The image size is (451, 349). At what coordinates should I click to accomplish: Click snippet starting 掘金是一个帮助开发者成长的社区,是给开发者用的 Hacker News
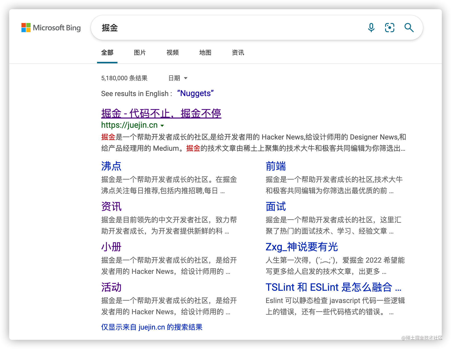(254, 143)
